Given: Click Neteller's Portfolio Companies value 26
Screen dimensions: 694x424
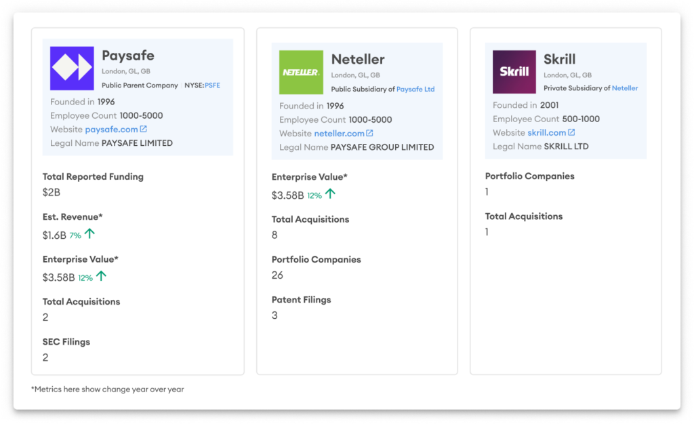Looking at the screenshot, I should (x=277, y=275).
